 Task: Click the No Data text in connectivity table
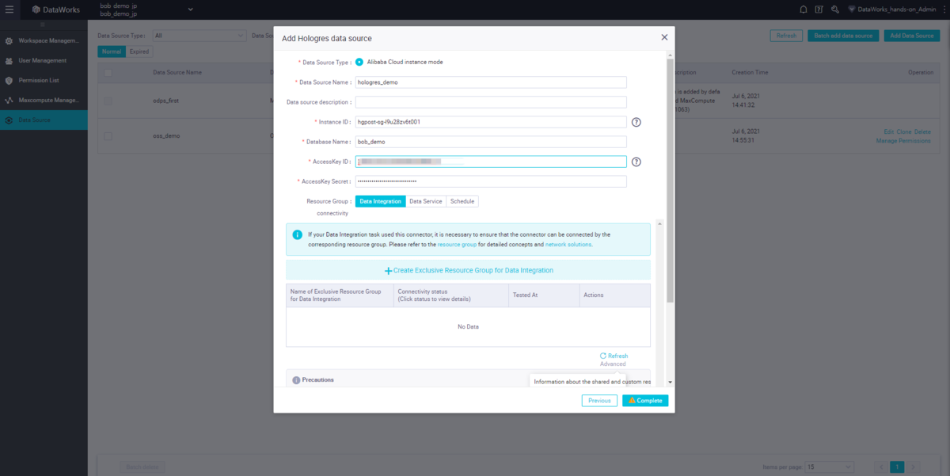[x=468, y=326]
